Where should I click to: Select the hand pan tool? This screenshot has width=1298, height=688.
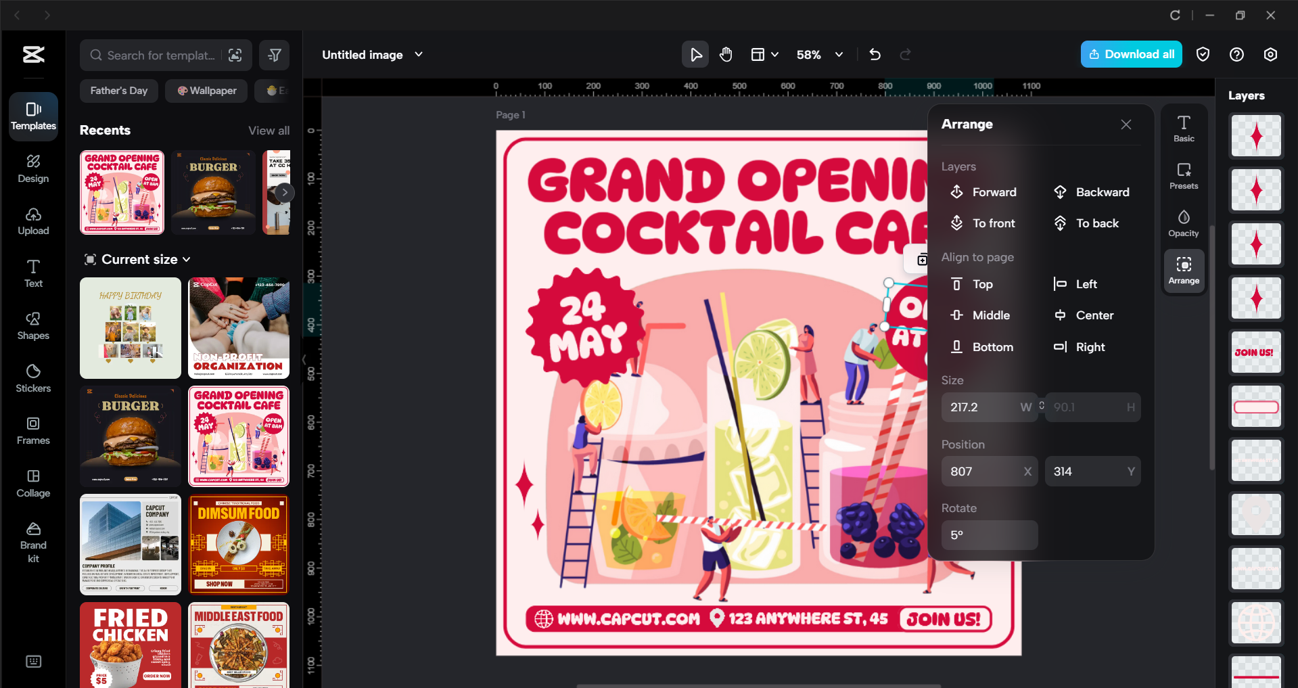click(726, 54)
